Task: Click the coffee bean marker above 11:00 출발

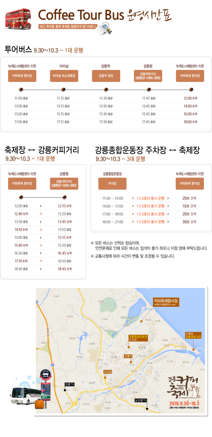Action: tap(21, 90)
